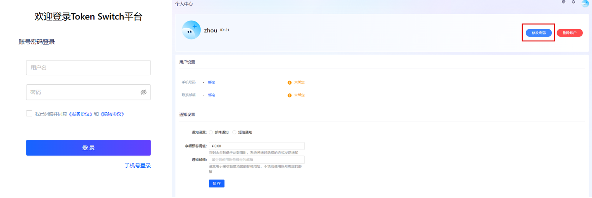
Task: Check the service agreement checkbox
Action: (29, 113)
